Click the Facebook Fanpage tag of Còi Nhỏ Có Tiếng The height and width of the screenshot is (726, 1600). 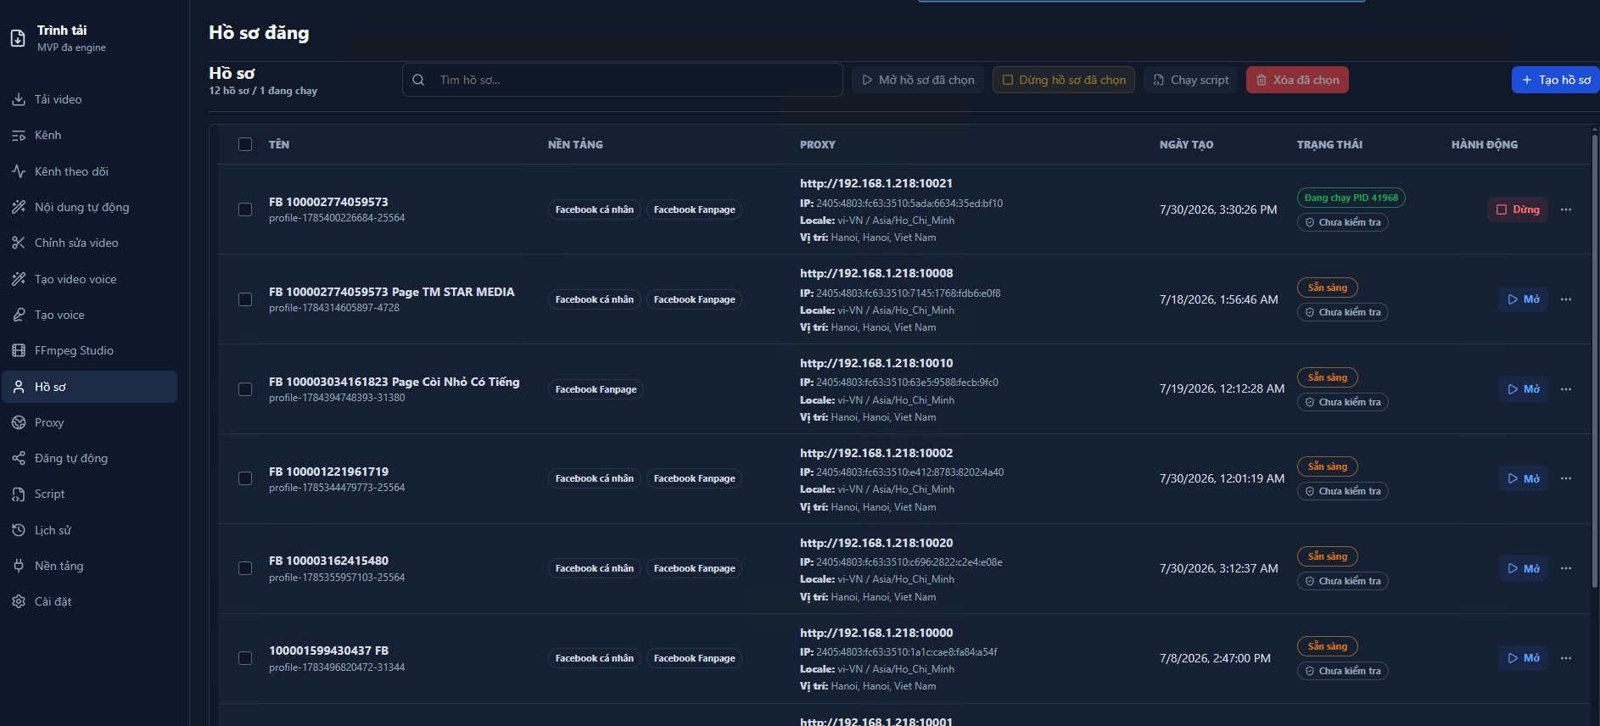point(596,389)
